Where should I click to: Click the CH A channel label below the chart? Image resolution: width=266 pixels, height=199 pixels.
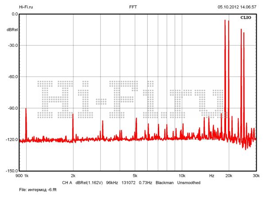click(x=67, y=182)
